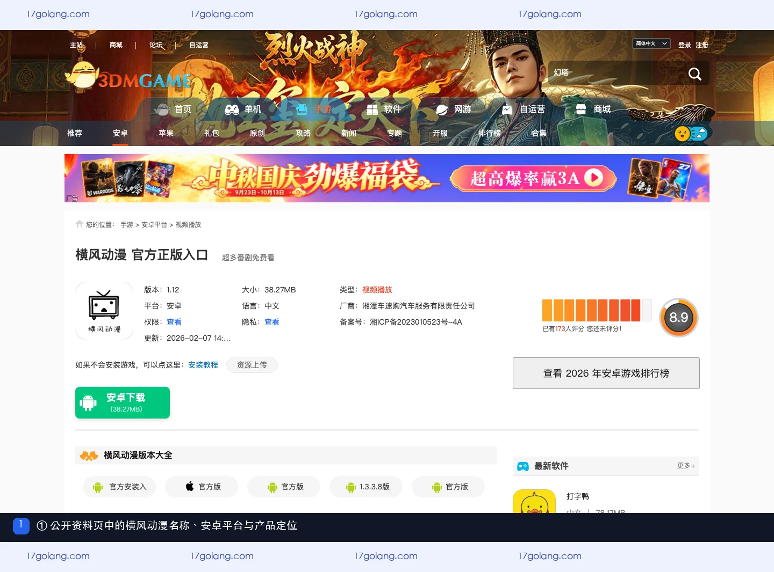Screen dimensions: 774x572
Task: Click the green 安卓下载 button
Action: tap(123, 402)
